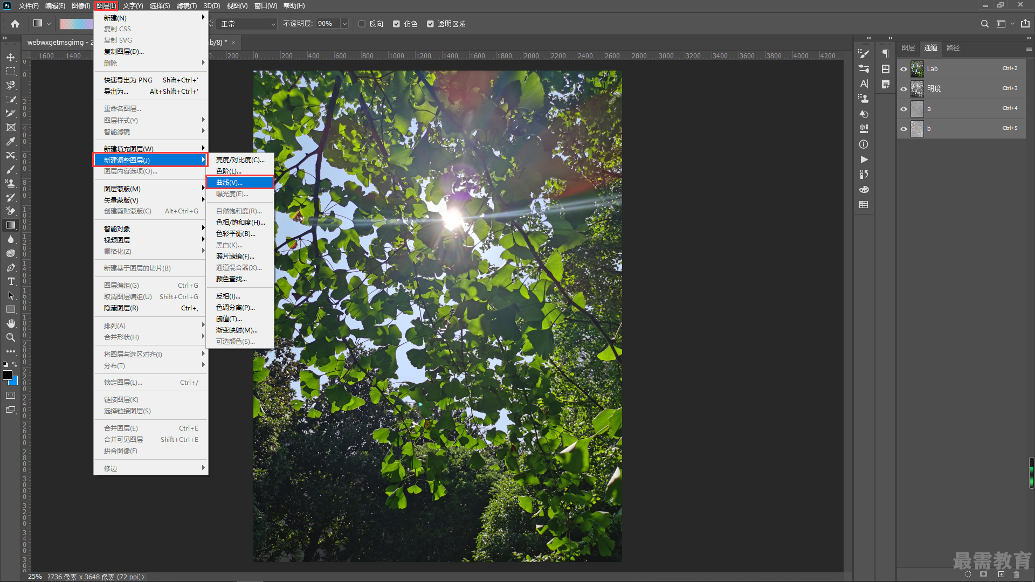Select the Eraser tool
Image resolution: width=1035 pixels, height=582 pixels.
point(11,211)
